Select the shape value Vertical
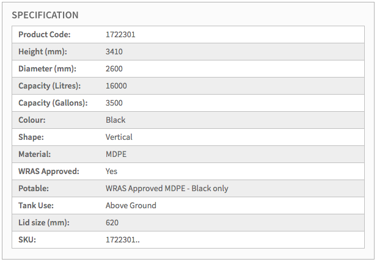Screen dimensions: 377x262 [119, 137]
